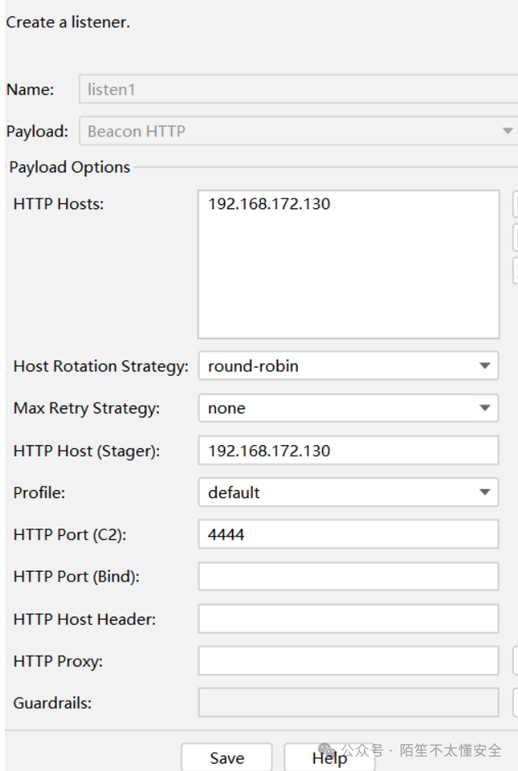Open the Host Rotation Strategy dropdown
Viewport: 518px width, 771px height.
(x=485, y=366)
